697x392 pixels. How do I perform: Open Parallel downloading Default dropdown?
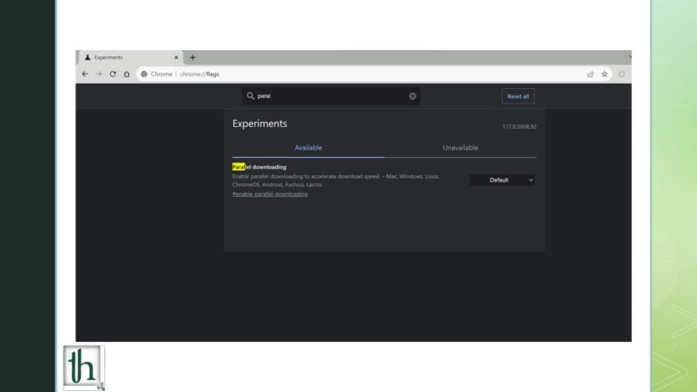(x=502, y=180)
